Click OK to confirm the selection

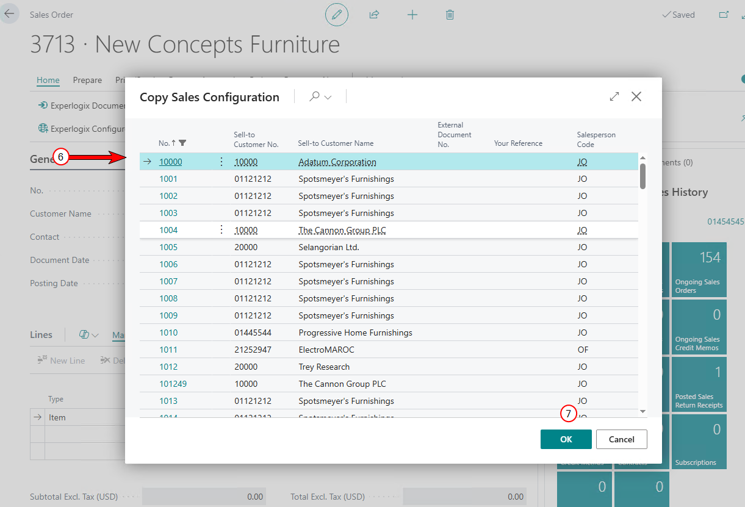coord(566,439)
